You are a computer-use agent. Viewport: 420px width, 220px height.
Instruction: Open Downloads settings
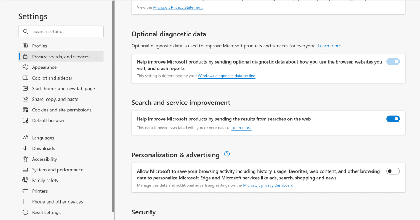click(61, 148)
